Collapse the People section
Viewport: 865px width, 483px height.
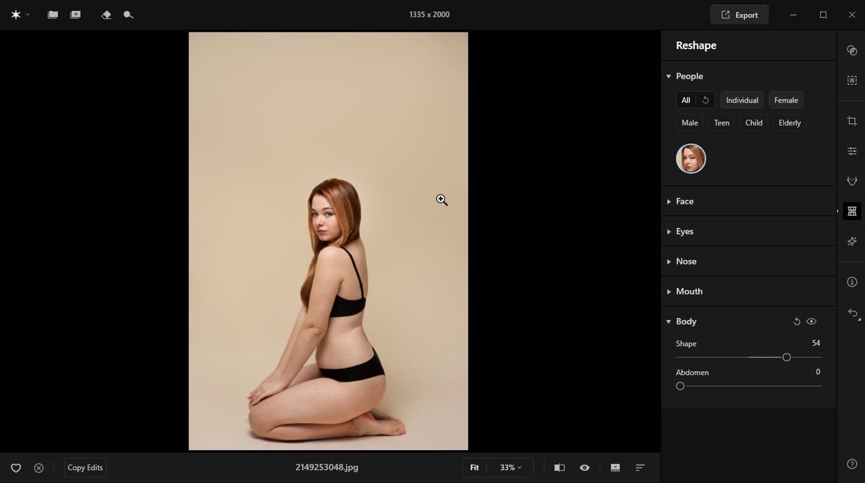click(x=668, y=76)
